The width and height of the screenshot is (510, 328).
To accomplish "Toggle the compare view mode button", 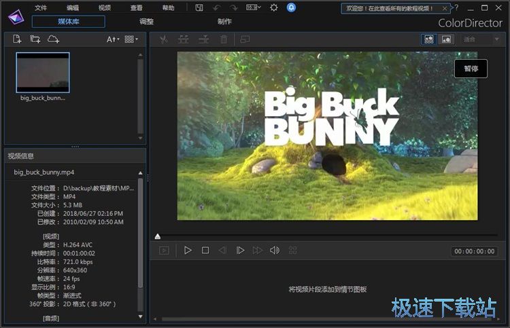I will click(x=429, y=39).
